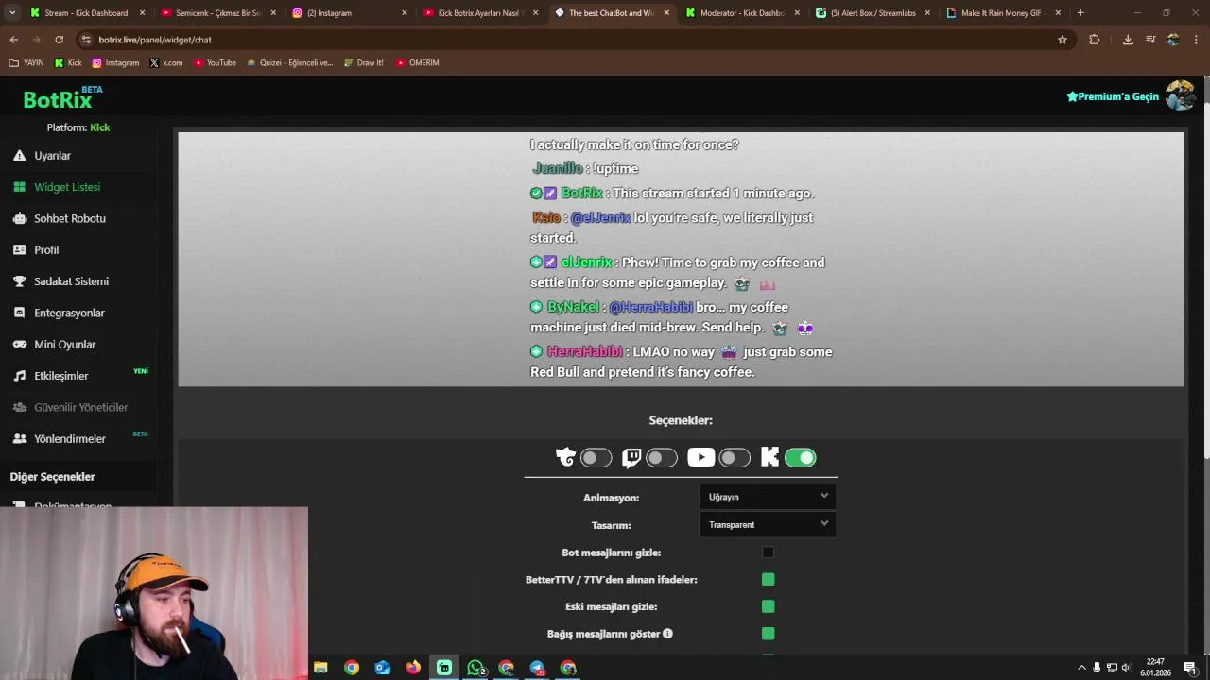The width and height of the screenshot is (1210, 680).
Task: Disable the Kick chat toggle
Action: tap(801, 458)
